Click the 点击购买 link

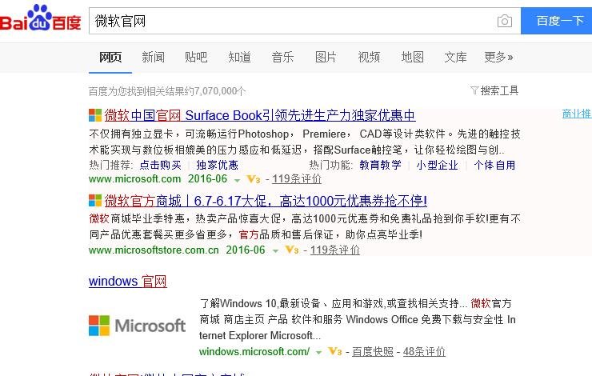click(160, 165)
